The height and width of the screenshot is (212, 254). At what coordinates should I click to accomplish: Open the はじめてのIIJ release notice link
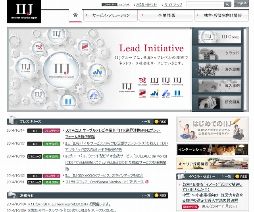(72, 210)
